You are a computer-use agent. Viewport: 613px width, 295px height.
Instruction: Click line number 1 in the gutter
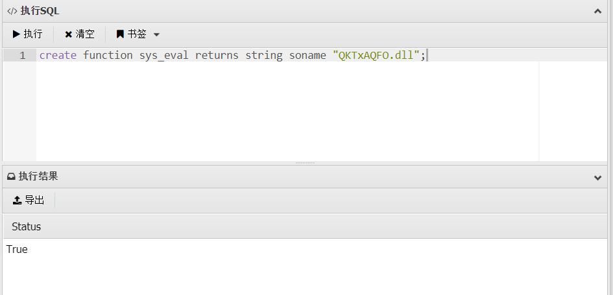point(22,56)
